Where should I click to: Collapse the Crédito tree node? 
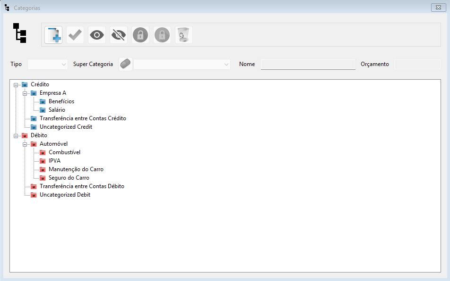tap(16, 84)
